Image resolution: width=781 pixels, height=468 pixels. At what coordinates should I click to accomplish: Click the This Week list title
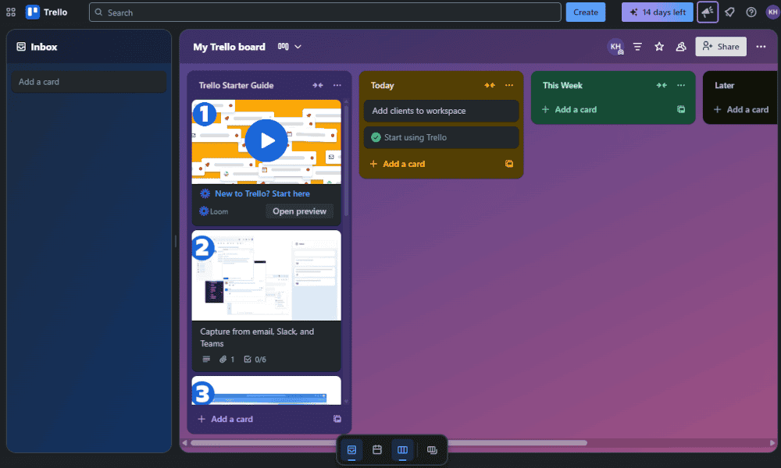pos(562,86)
